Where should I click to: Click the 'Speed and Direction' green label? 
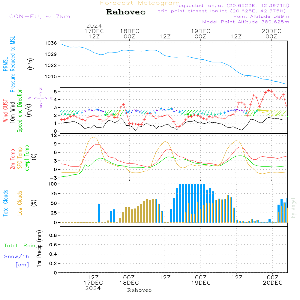[x=20, y=110]
